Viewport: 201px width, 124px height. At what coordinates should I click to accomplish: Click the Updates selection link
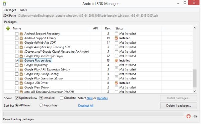click(x=102, y=98)
